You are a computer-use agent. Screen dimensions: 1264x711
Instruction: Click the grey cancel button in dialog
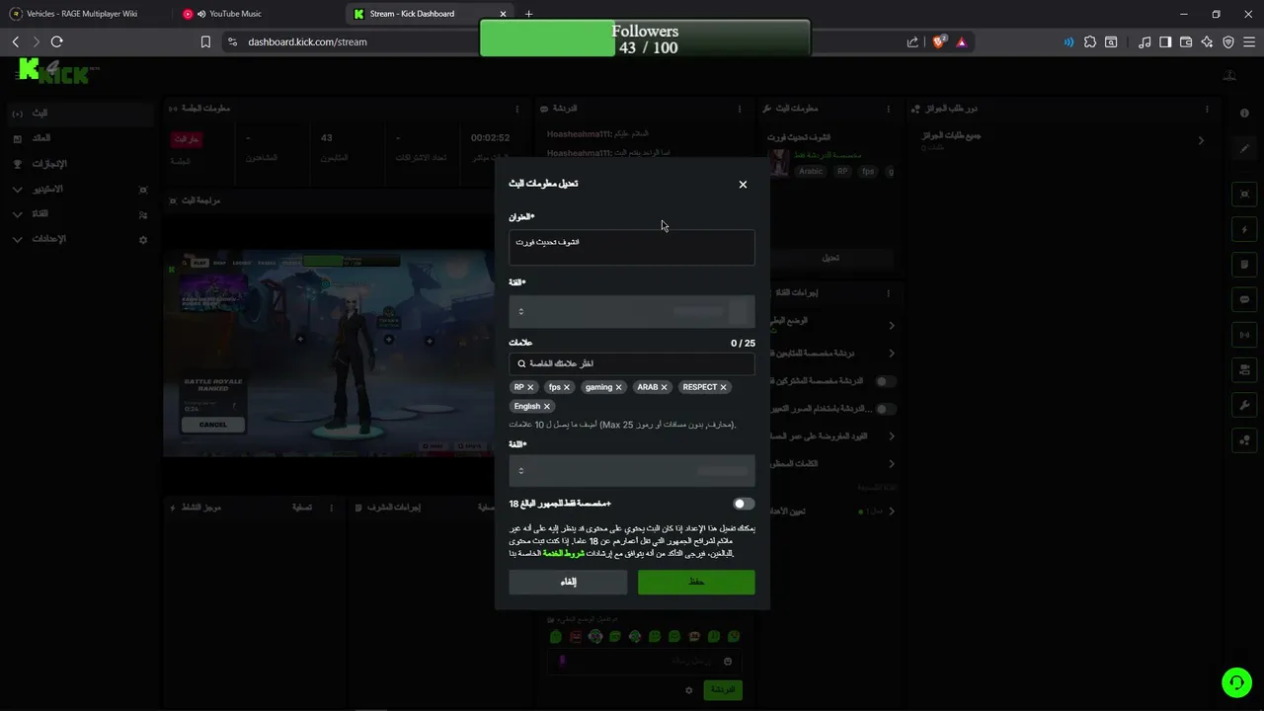pyautogui.click(x=568, y=582)
